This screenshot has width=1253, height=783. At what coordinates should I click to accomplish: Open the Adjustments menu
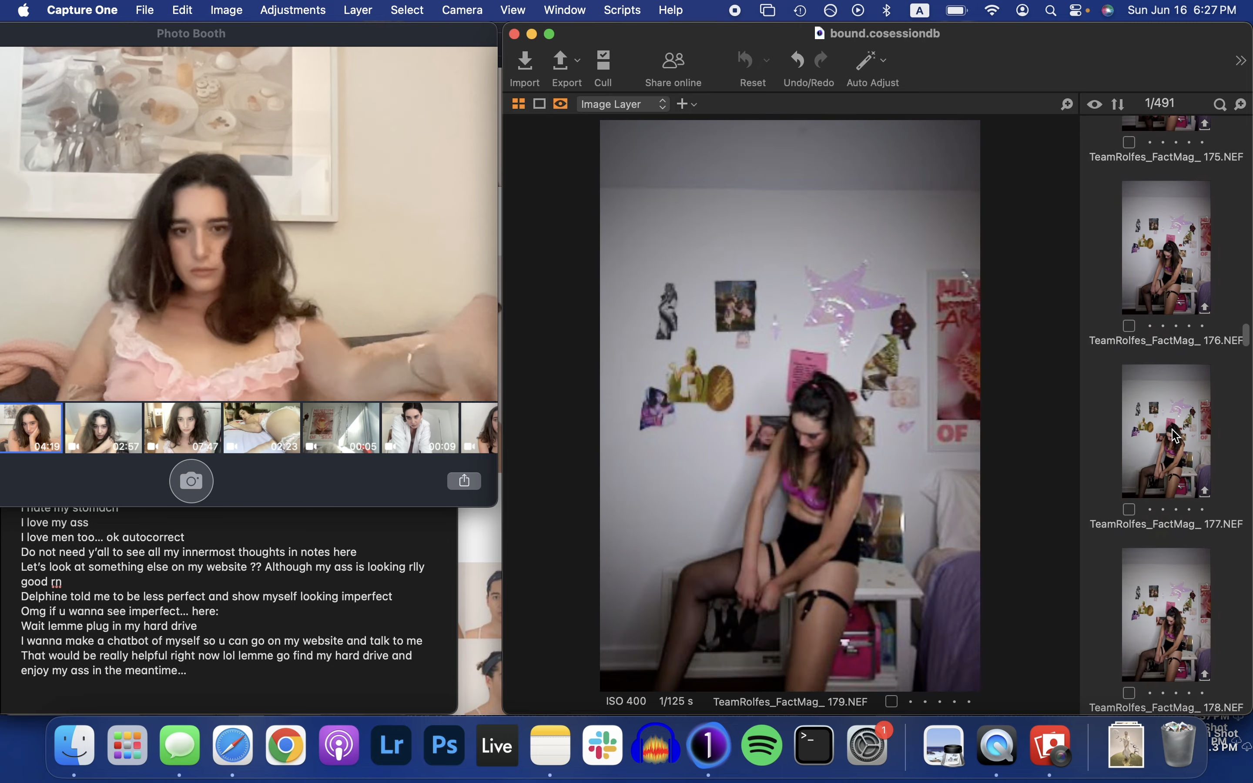pos(292,10)
